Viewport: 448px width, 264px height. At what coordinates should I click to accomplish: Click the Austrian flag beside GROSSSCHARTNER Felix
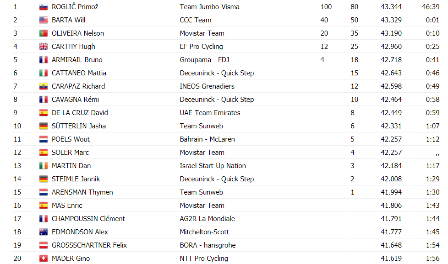pos(44,245)
